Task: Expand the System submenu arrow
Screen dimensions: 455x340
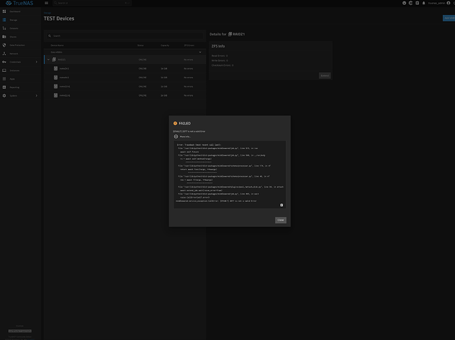Action: pyautogui.click(x=37, y=96)
